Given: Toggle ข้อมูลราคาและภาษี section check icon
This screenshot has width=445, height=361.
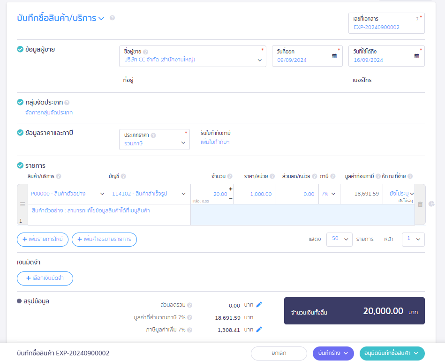Looking at the screenshot, I should 20,133.
